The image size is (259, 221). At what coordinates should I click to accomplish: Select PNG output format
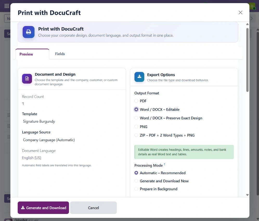(136, 127)
